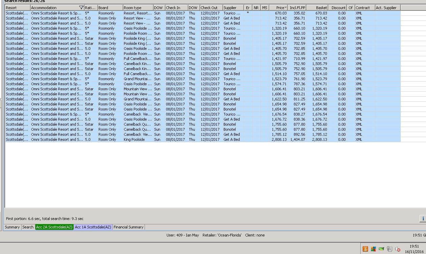Sort by the Room type column header
This screenshot has width=426, height=254.
(138, 8)
